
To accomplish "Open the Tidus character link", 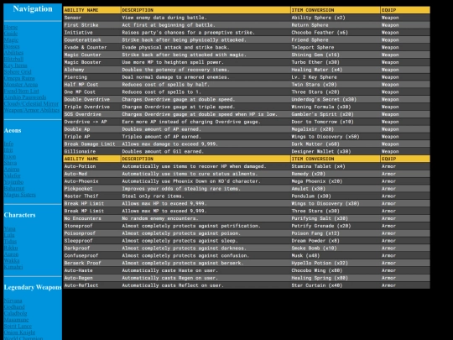I will (10, 242).
